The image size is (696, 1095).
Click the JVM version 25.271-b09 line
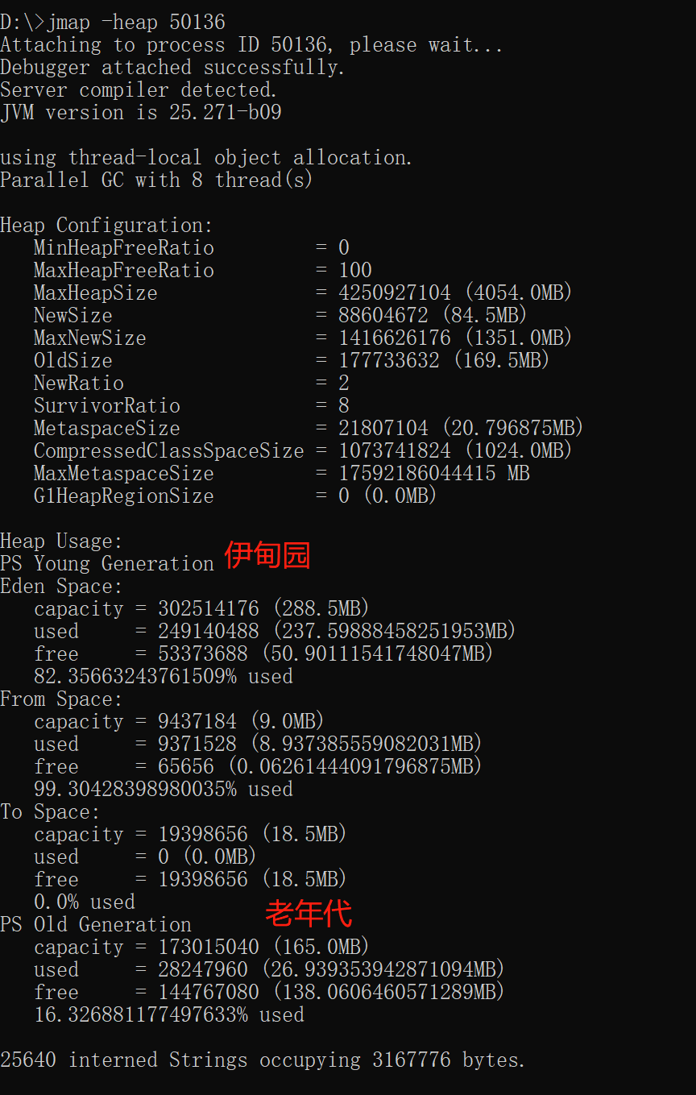141,112
